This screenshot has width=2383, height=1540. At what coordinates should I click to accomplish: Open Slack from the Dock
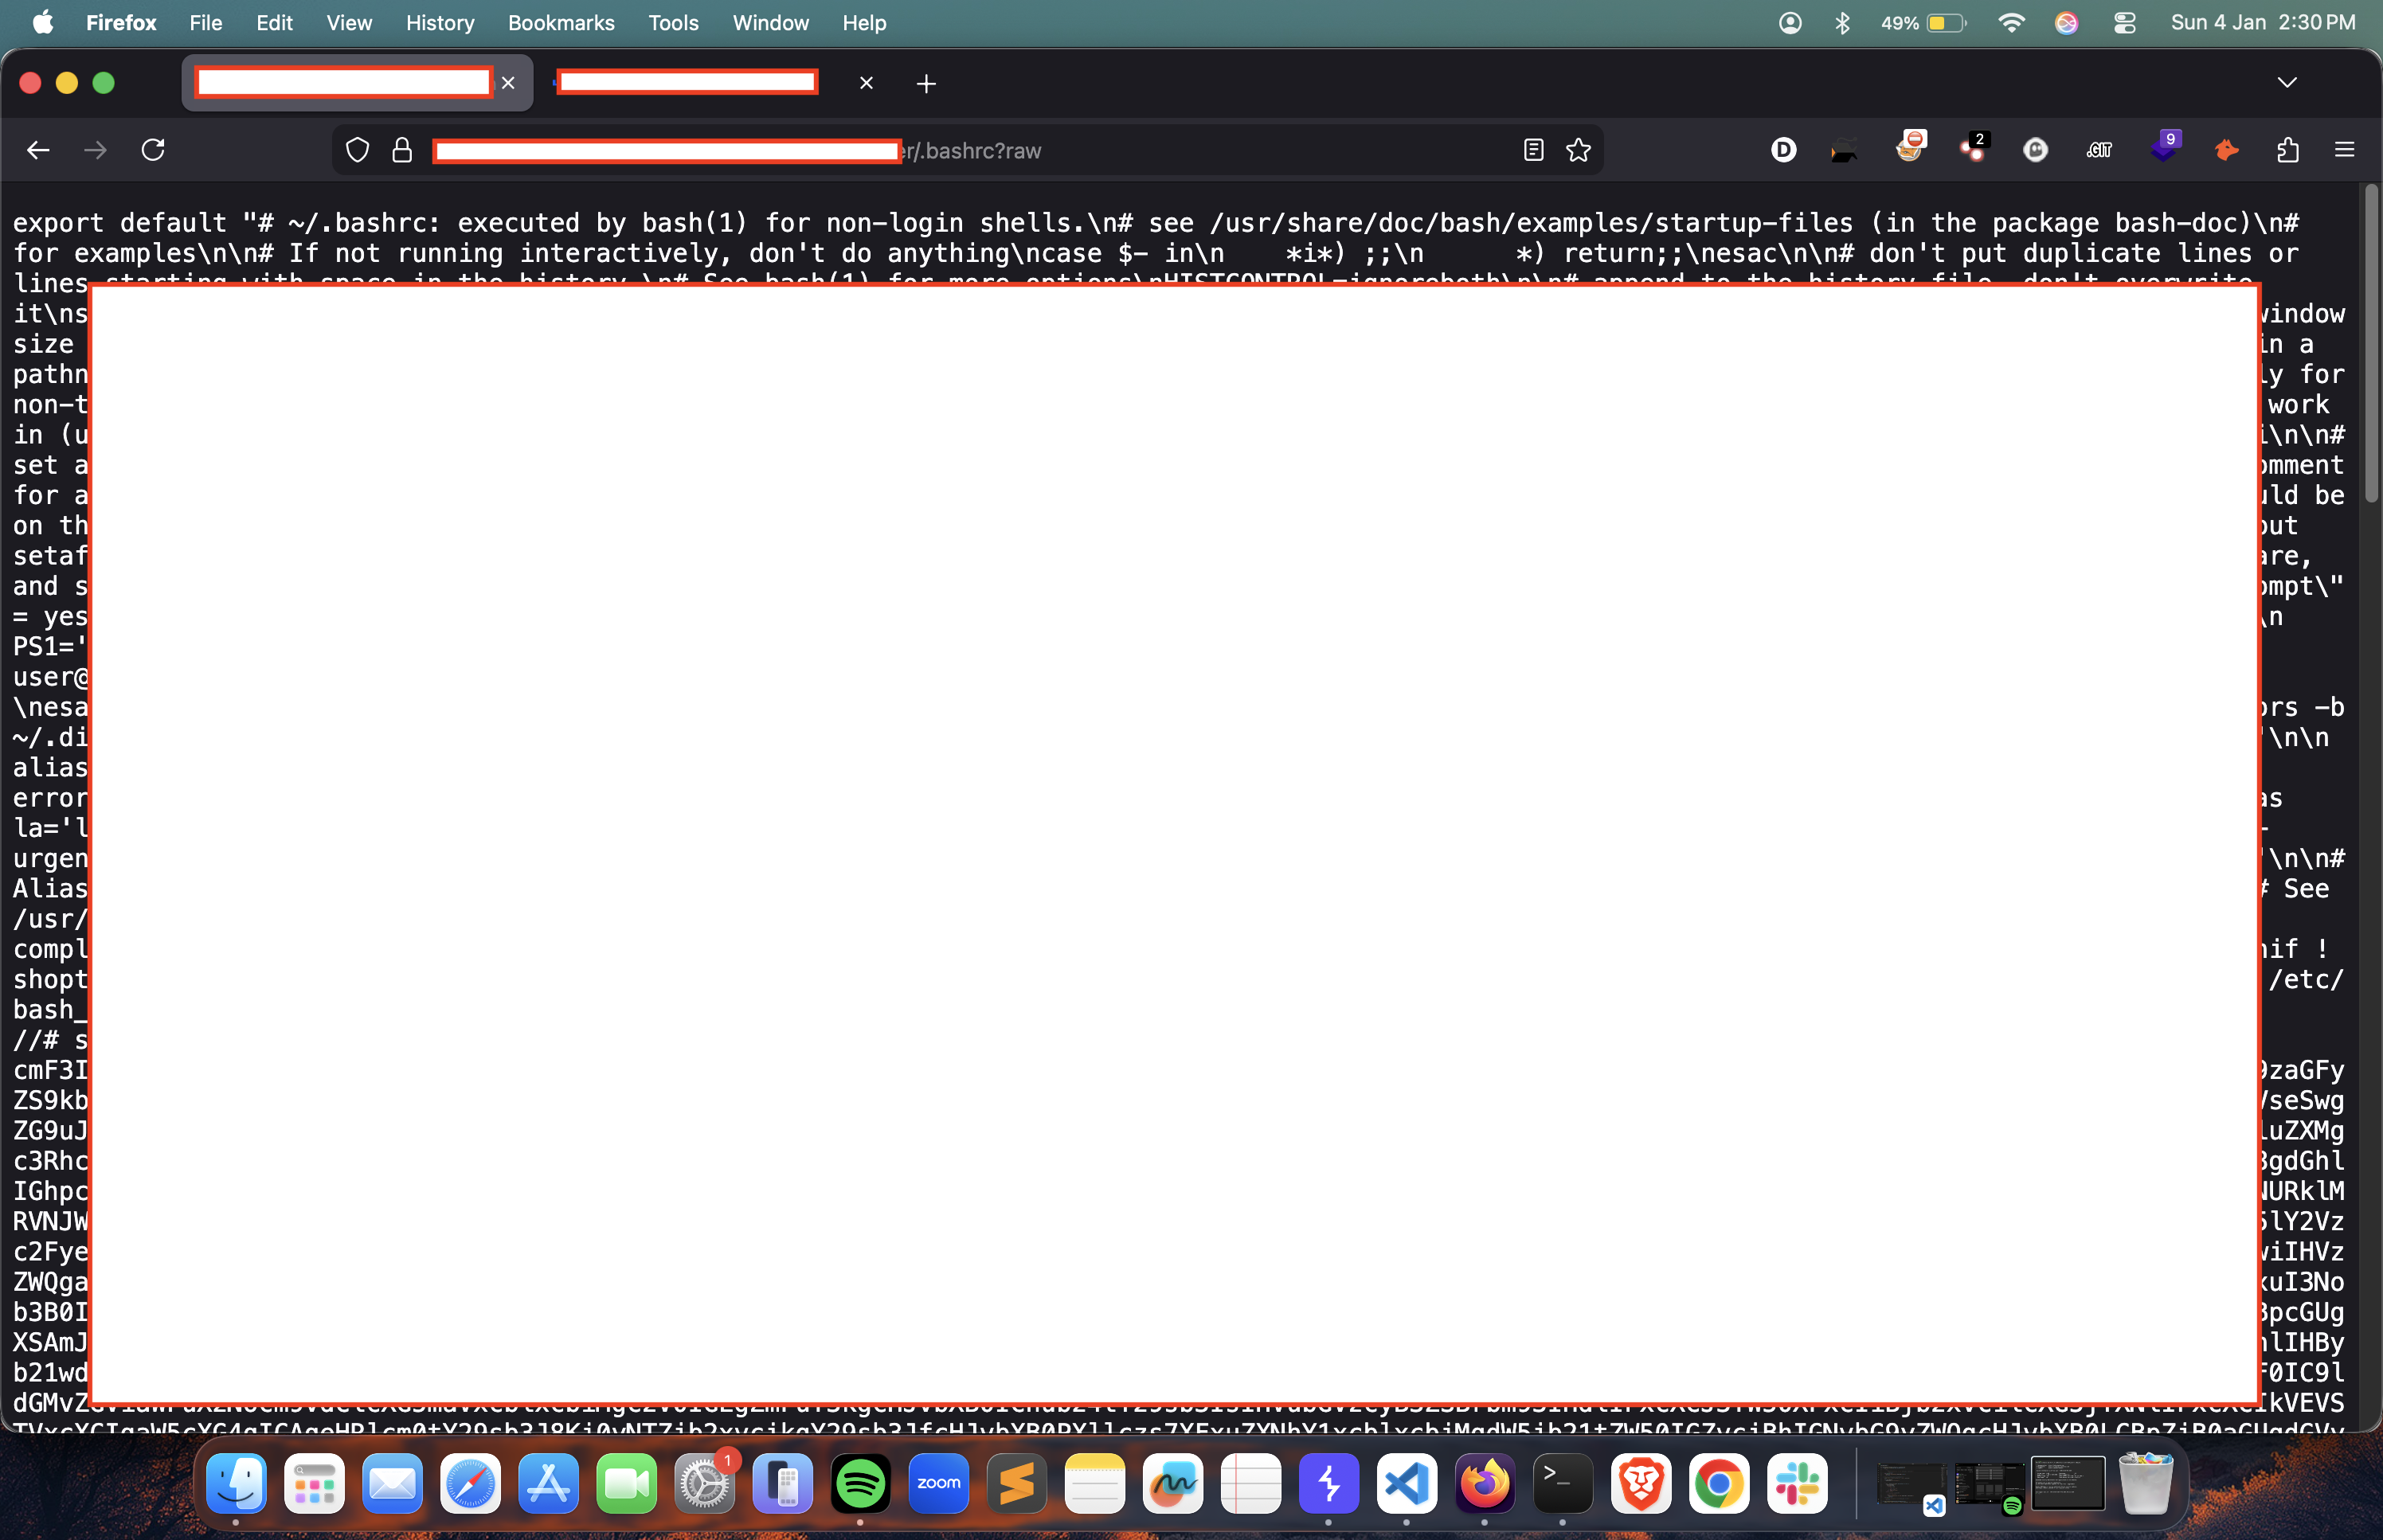1796,1483
